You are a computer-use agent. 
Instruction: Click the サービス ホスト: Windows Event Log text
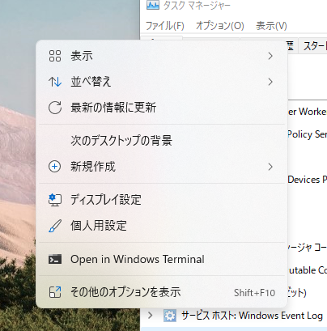click(x=252, y=316)
